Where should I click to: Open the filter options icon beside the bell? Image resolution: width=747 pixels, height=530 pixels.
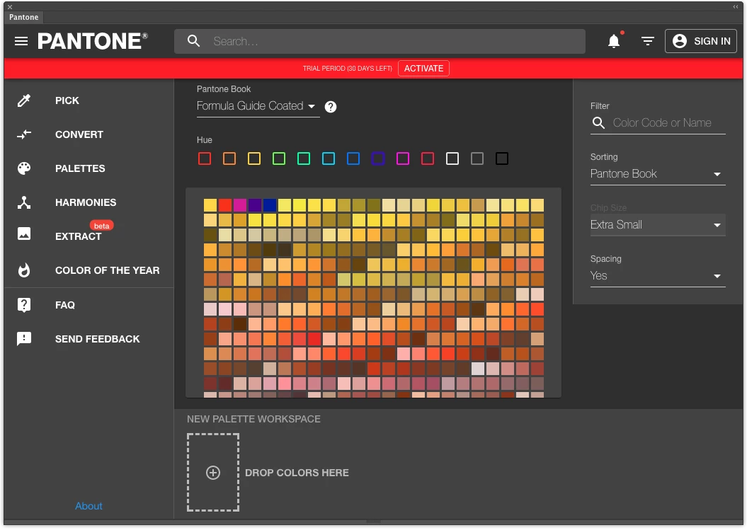[x=647, y=42]
